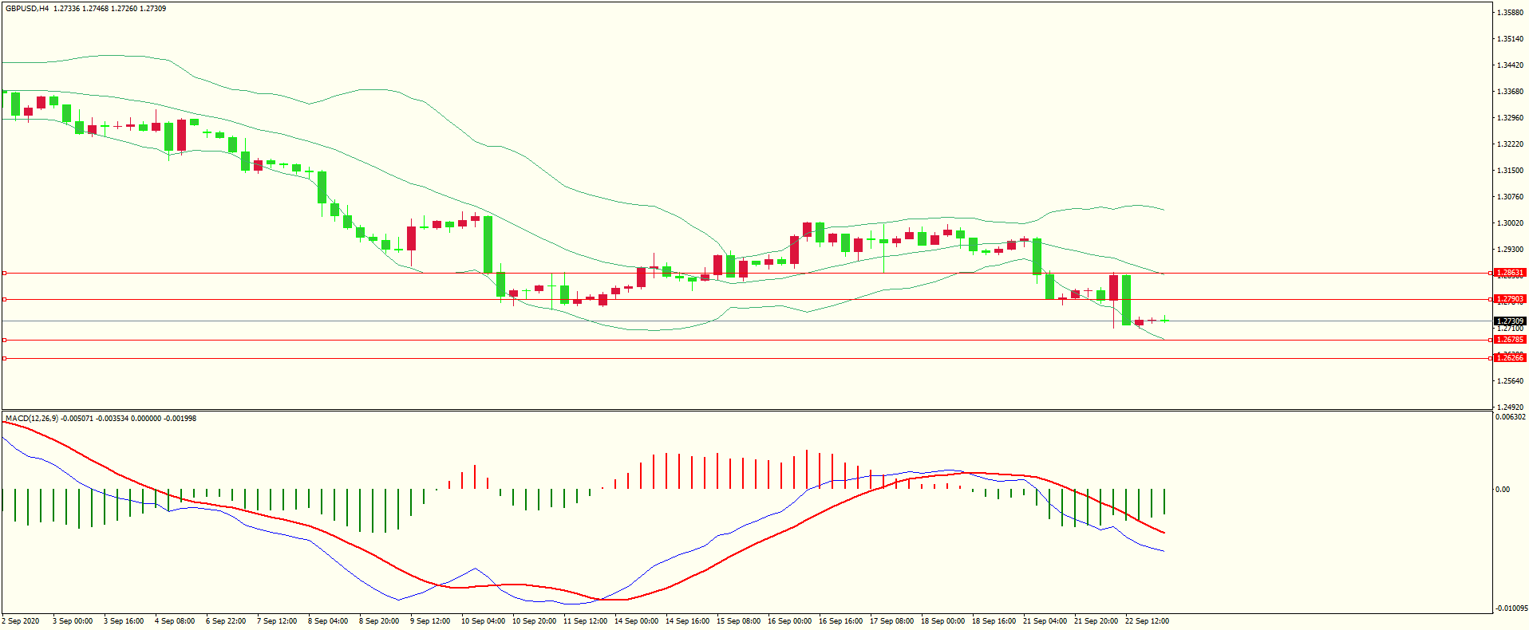This screenshot has width=1529, height=630.
Task: Click the 8 Sep 20:00 time label
Action: coord(379,621)
